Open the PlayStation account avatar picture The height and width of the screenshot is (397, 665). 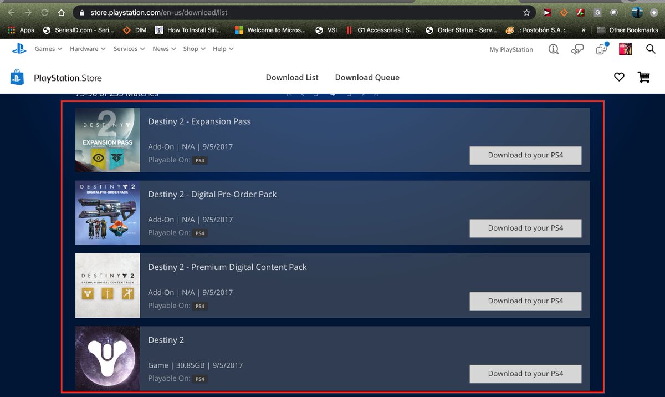[x=626, y=49]
